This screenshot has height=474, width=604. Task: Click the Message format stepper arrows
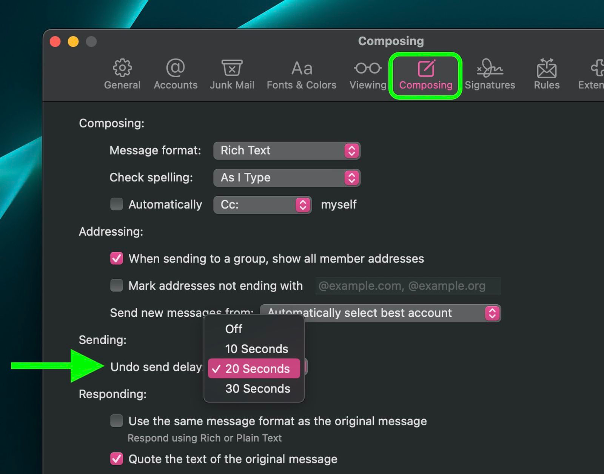click(351, 151)
